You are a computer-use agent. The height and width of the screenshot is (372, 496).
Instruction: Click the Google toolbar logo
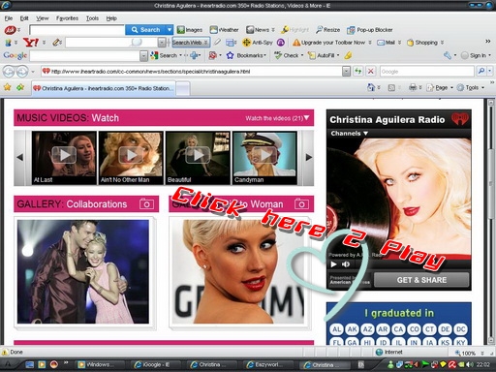coord(15,55)
